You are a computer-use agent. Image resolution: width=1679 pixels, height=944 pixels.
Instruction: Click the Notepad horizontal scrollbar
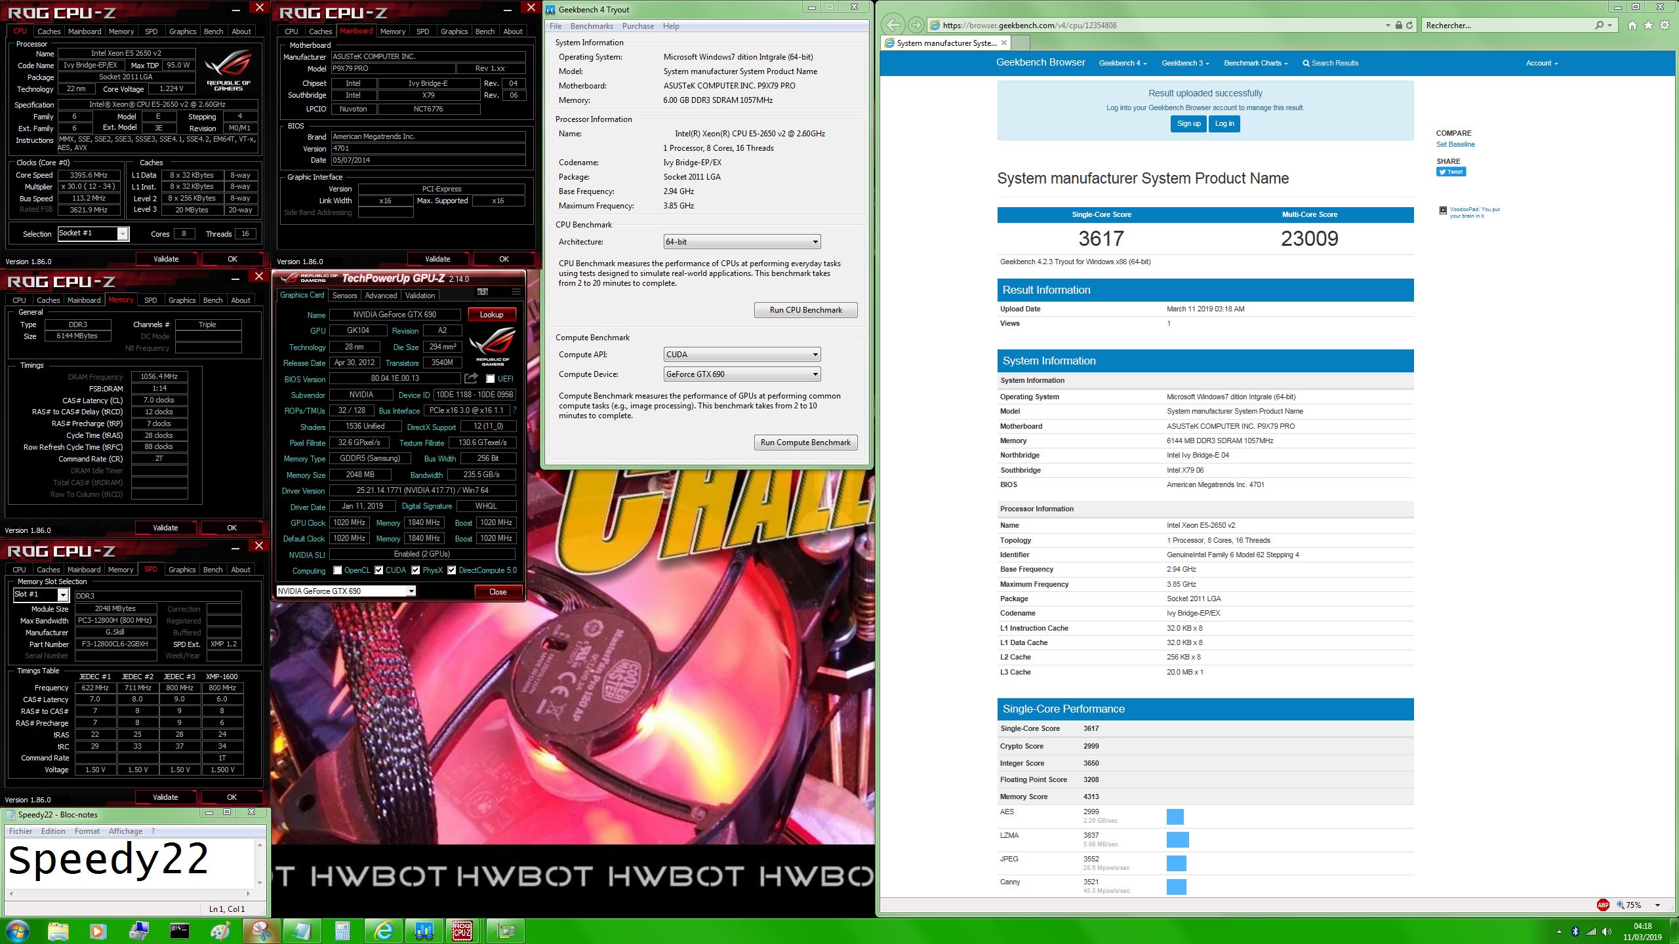[129, 893]
